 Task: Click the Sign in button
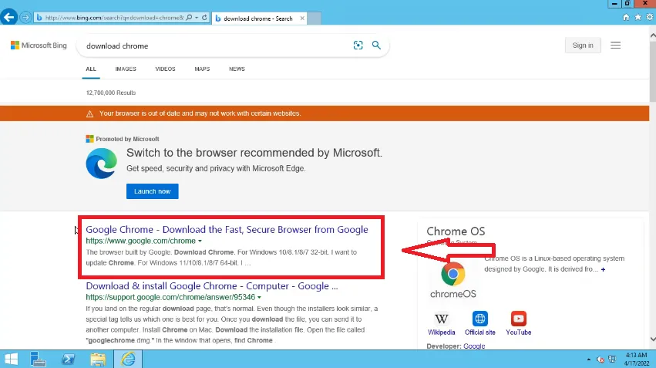click(x=583, y=46)
